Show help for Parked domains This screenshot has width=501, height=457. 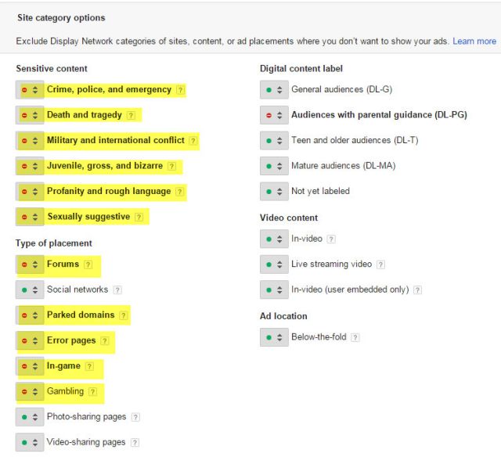[123, 315]
